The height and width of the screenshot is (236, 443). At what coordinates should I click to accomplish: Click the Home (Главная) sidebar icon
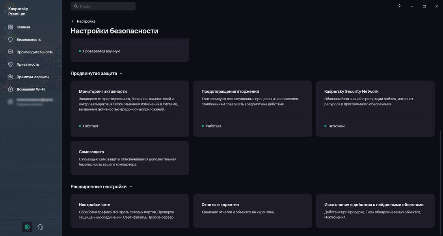(11, 27)
